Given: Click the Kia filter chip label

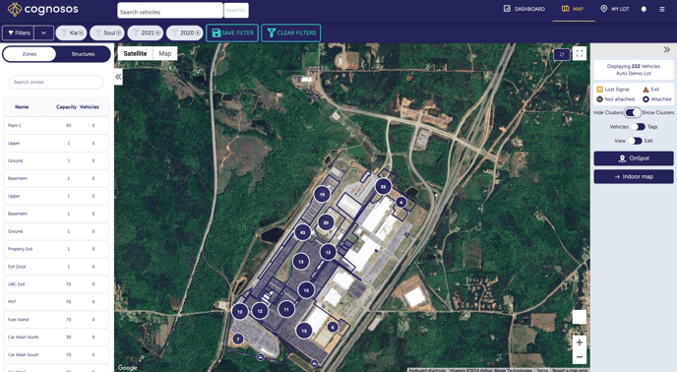Looking at the screenshot, I should [x=74, y=32].
